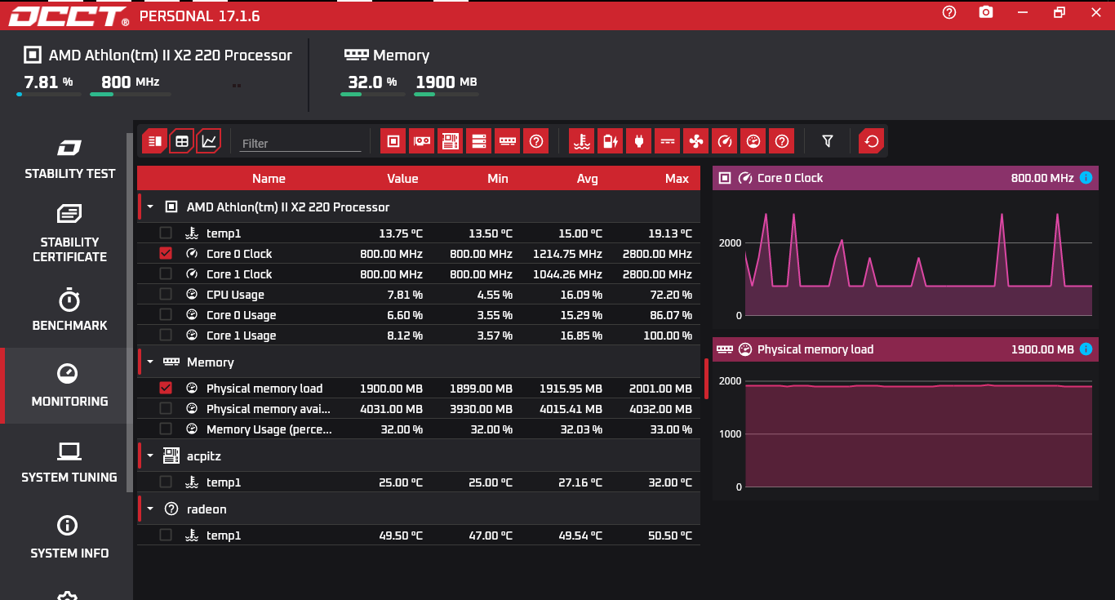
Task: Collapse the Memory sensor group
Action: (x=150, y=362)
